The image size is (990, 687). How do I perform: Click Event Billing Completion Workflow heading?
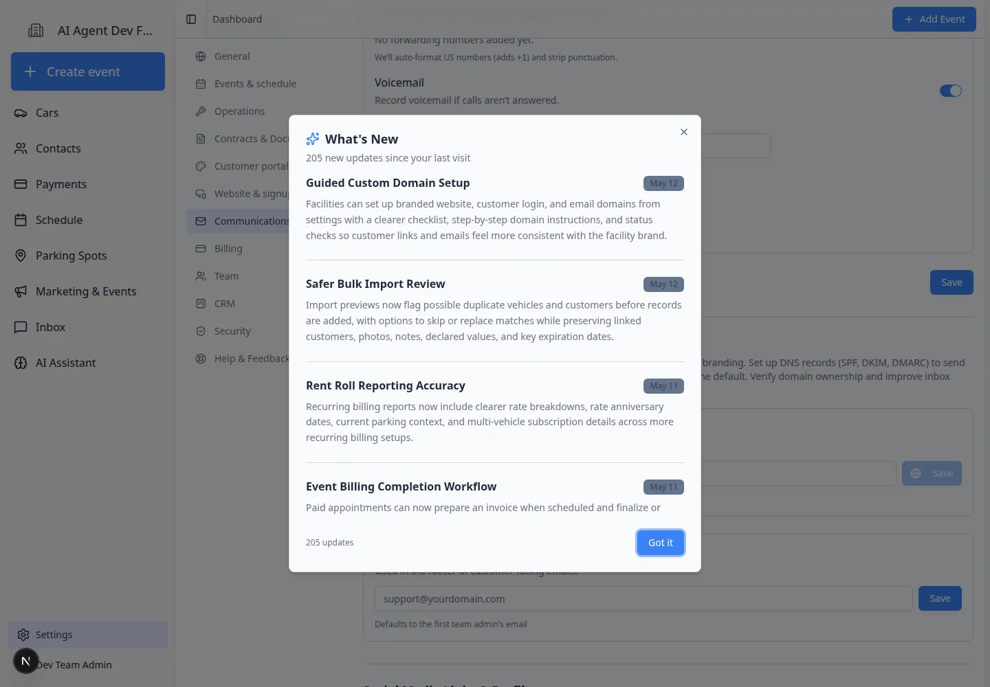coord(401,486)
